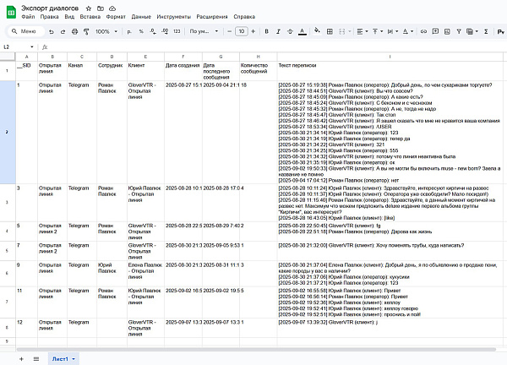Image resolution: width=507 pixels, height=365 pixels.
Task: Open the zoom 100% dropdown
Action: (x=106, y=31)
